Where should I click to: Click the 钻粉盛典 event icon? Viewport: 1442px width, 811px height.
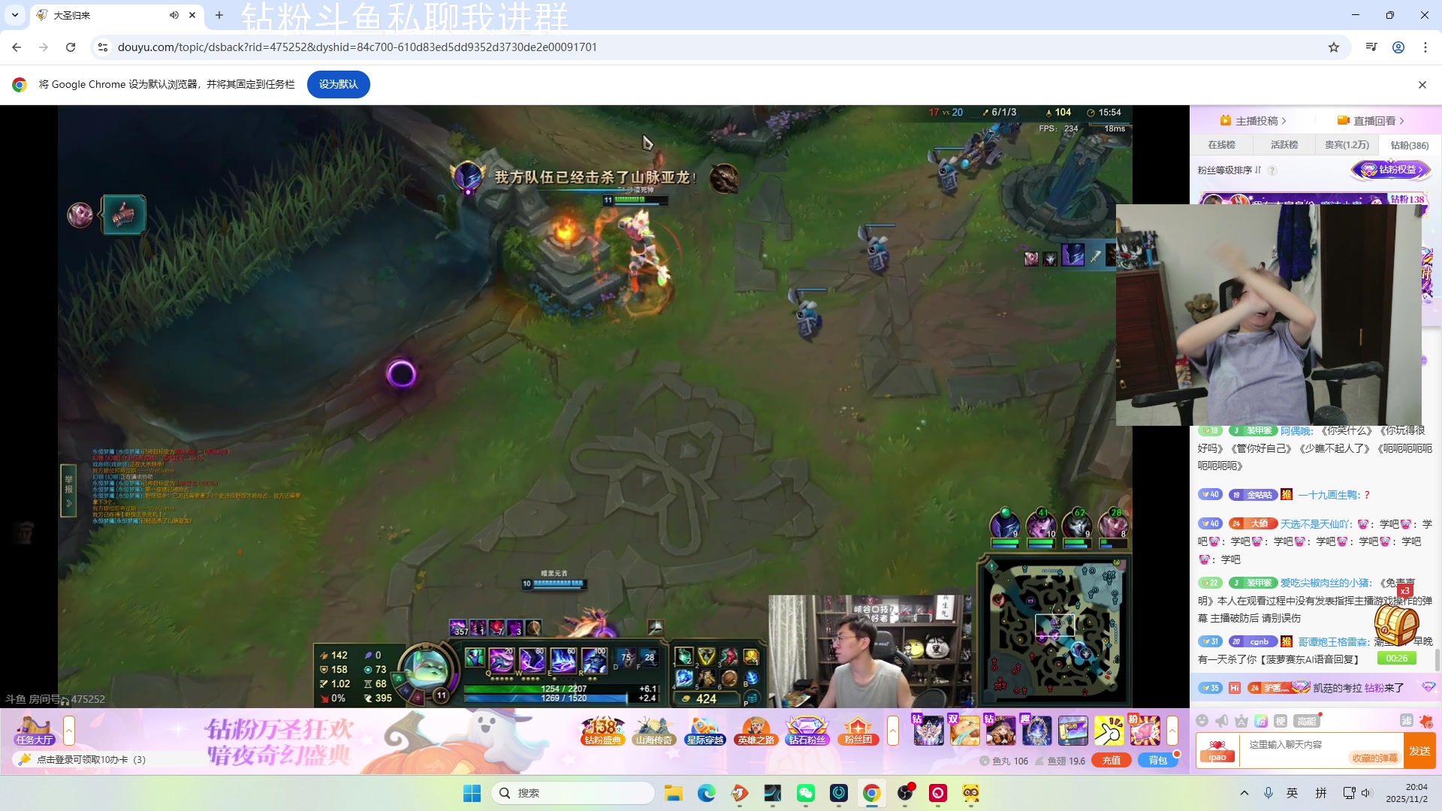point(602,730)
